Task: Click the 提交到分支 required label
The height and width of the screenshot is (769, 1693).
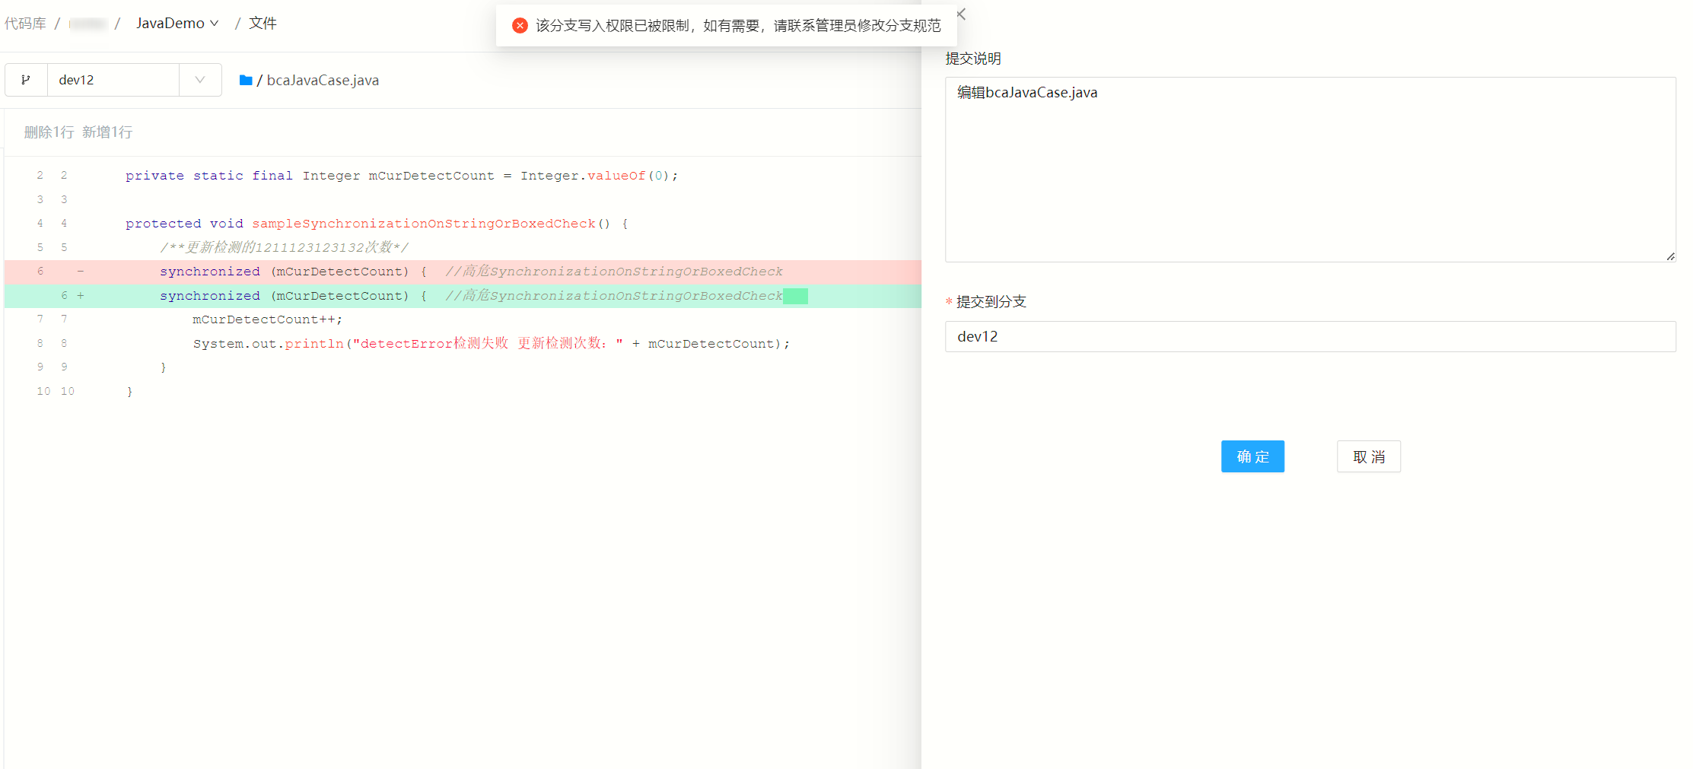Action: [x=986, y=302]
